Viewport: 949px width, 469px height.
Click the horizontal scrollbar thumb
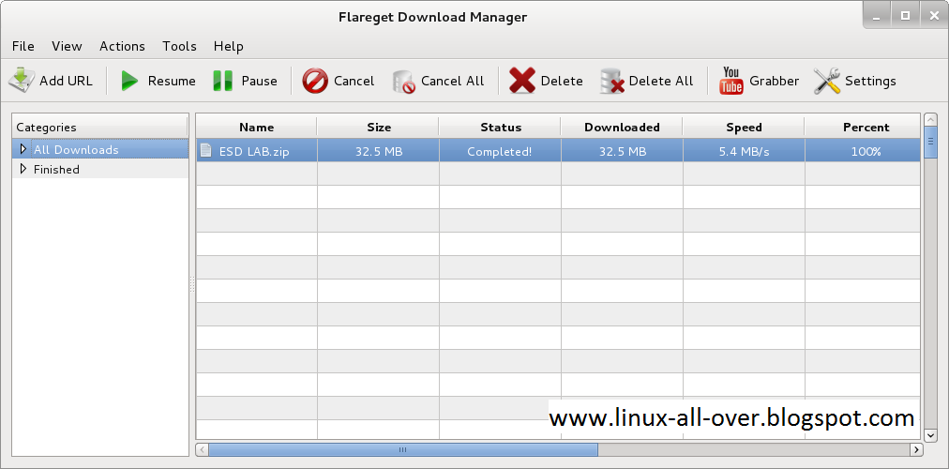tap(403, 449)
